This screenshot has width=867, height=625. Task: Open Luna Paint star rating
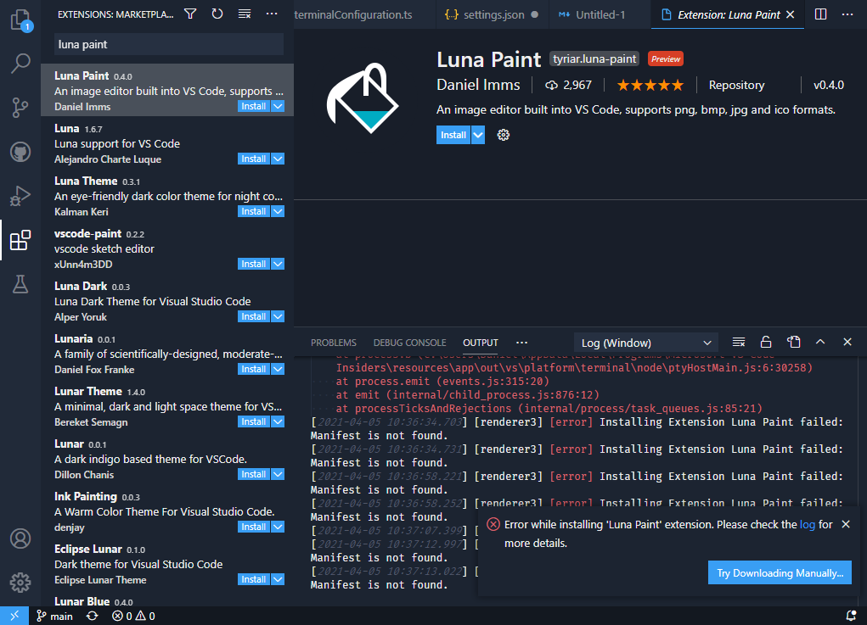coord(650,85)
